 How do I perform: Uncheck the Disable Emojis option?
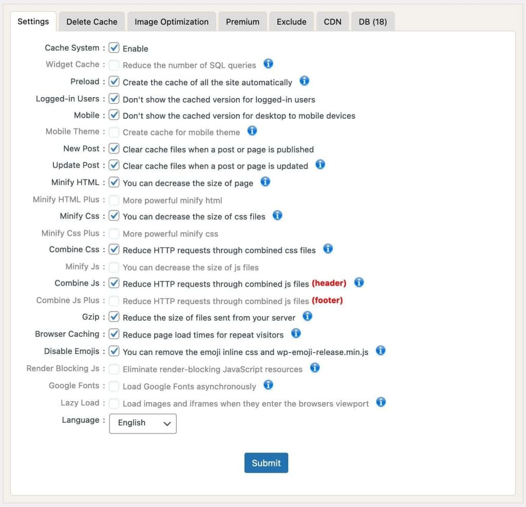114,351
